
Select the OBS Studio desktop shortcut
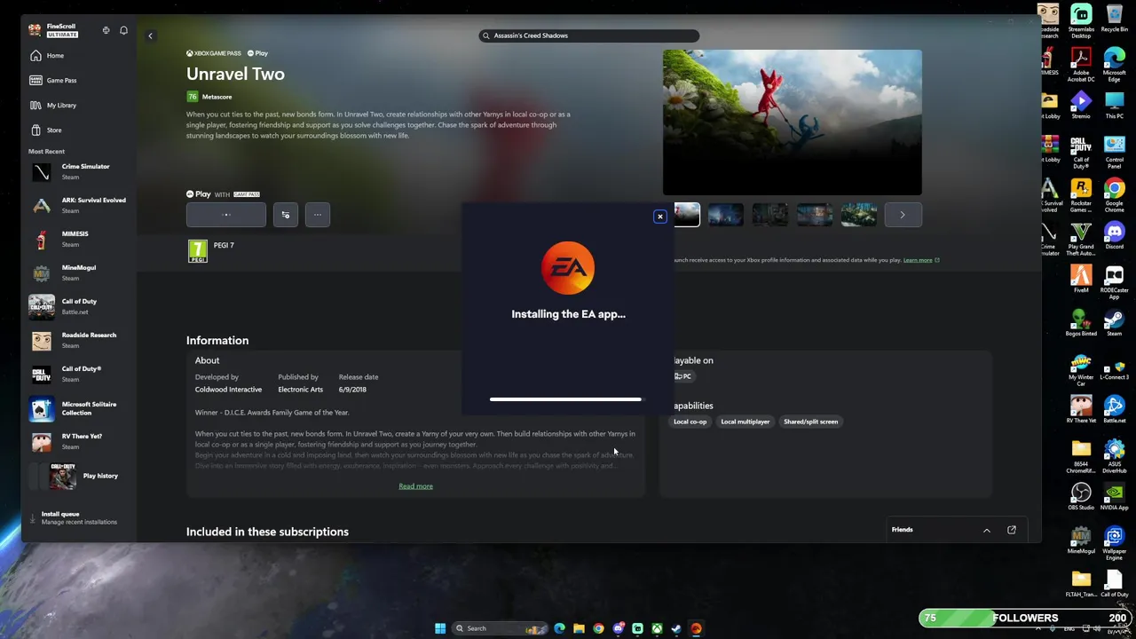[1081, 498]
